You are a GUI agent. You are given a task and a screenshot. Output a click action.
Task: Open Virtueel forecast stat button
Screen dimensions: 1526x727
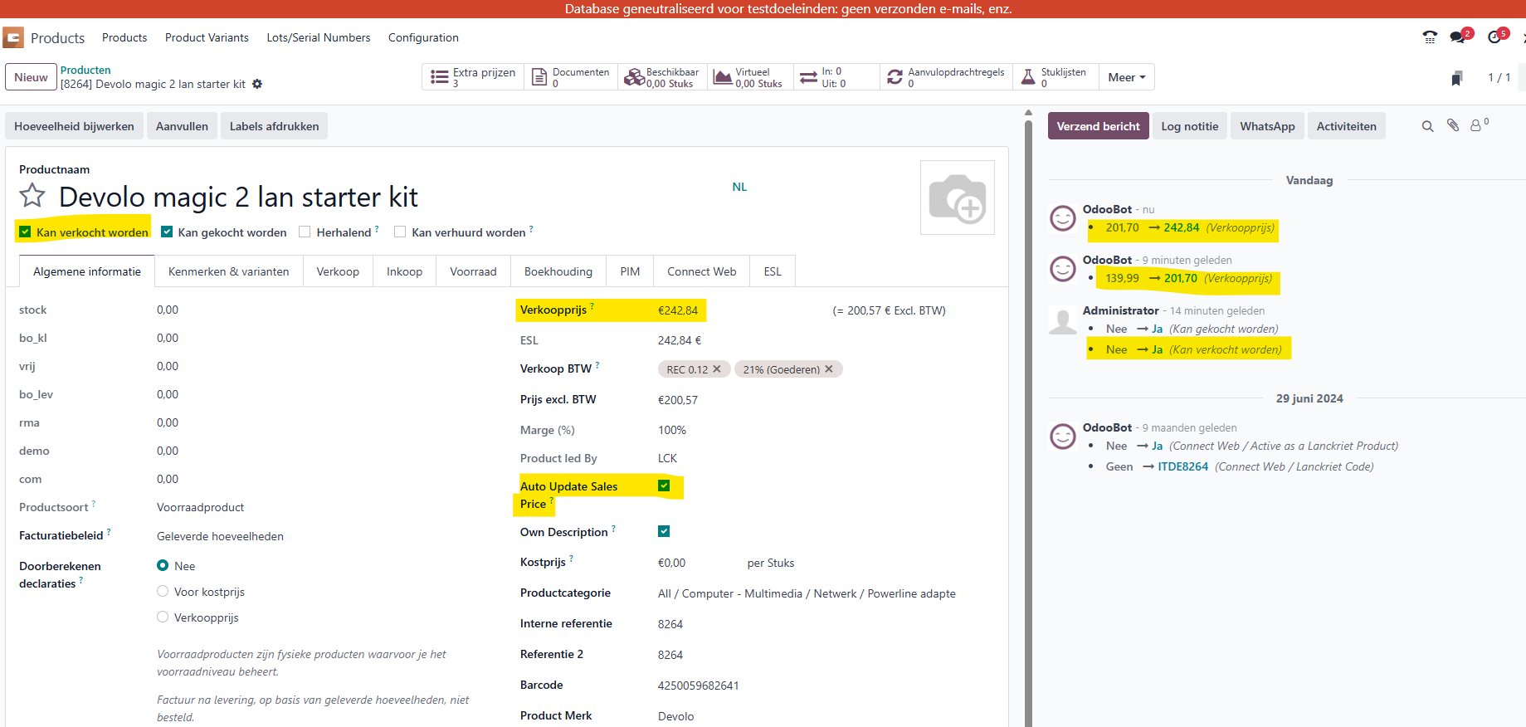click(750, 77)
